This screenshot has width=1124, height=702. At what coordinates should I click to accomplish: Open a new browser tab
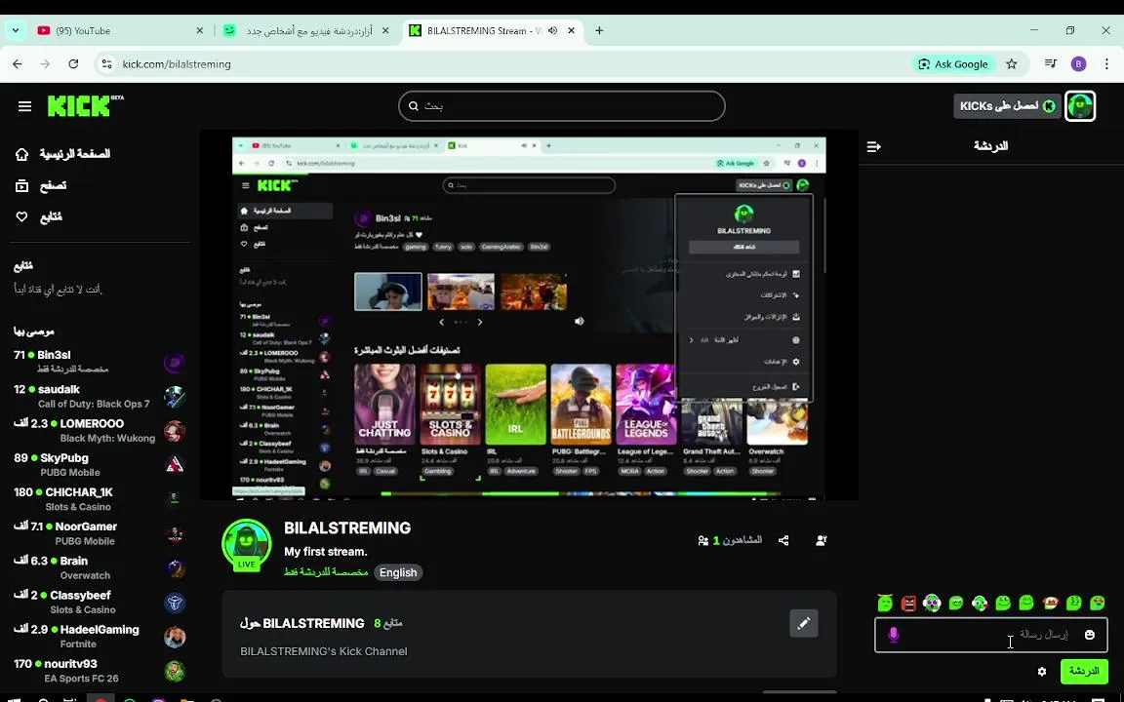599,31
